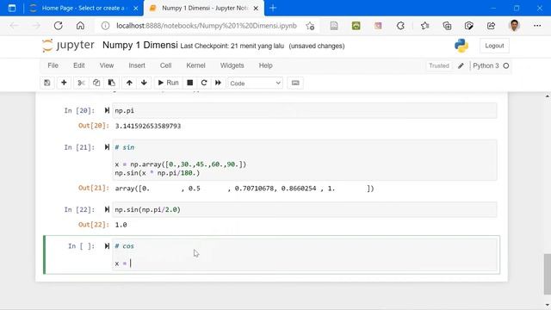This screenshot has height=310, width=551.
Task: Select output value 3.141592653589793
Action: tap(148, 126)
